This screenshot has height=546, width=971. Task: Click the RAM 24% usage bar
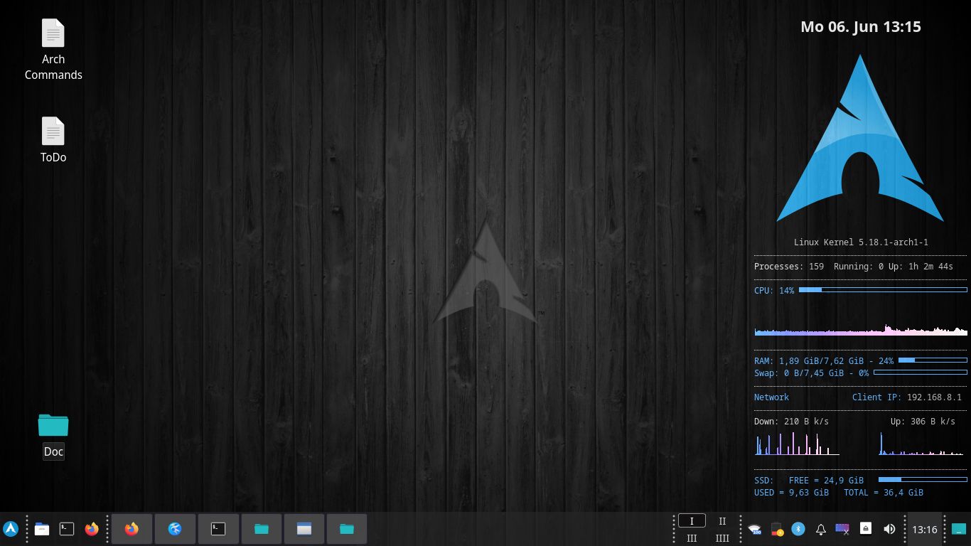(933, 360)
